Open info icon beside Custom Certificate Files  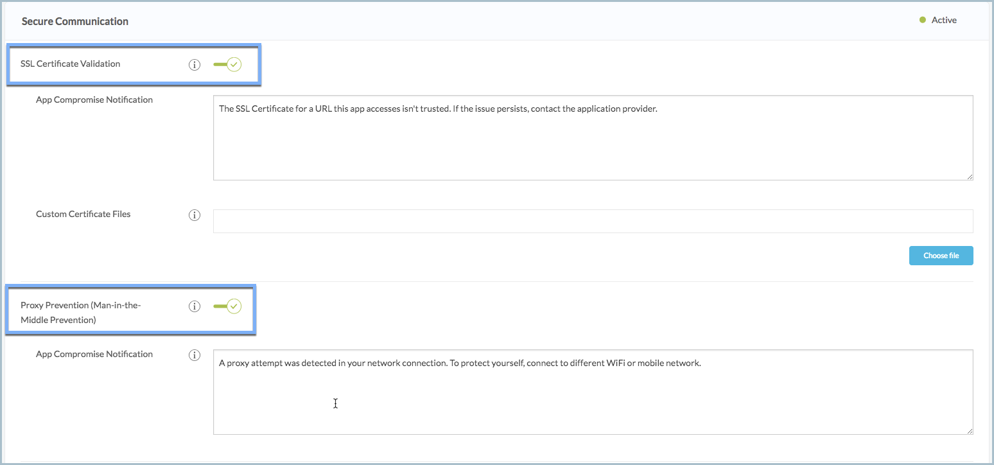tap(195, 215)
